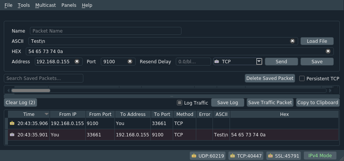Viewport: 344px width, 161px height.
Task: Click into the ASCII field containing Test\n
Action: point(163,41)
